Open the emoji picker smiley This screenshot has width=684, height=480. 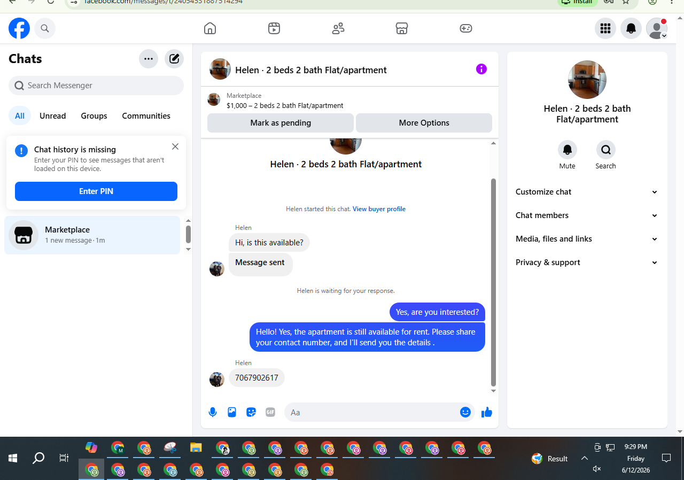pos(465,412)
